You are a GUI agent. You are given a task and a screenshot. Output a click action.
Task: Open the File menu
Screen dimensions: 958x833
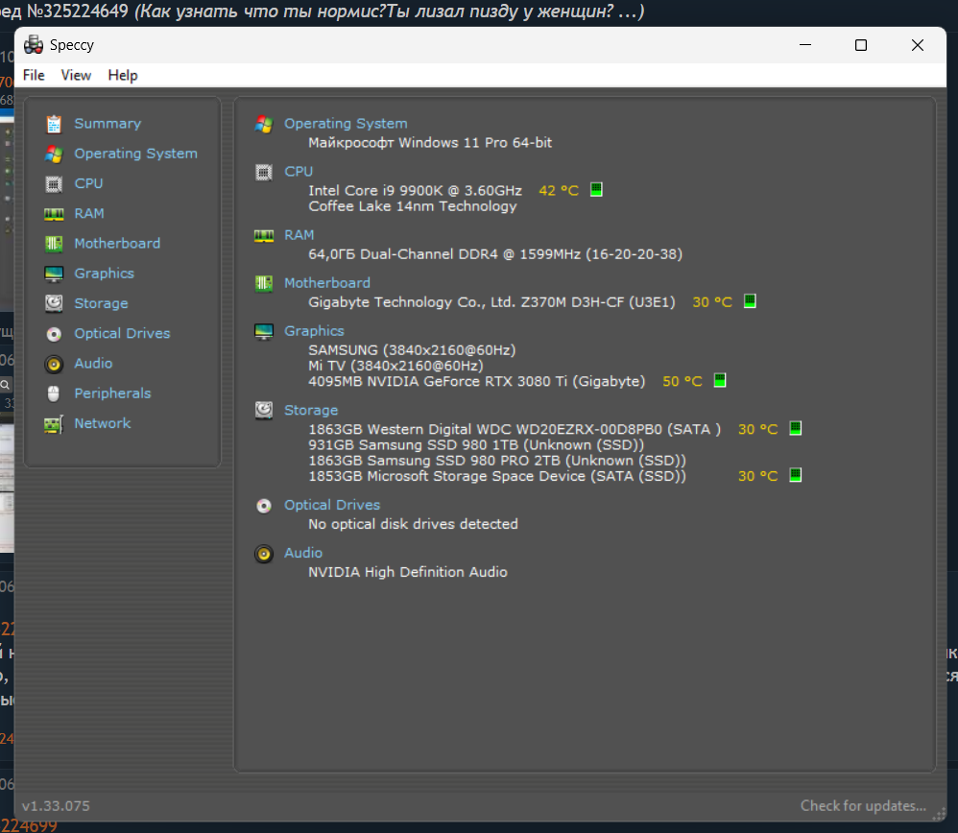34,75
